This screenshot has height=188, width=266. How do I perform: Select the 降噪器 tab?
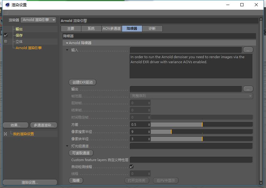132,28
